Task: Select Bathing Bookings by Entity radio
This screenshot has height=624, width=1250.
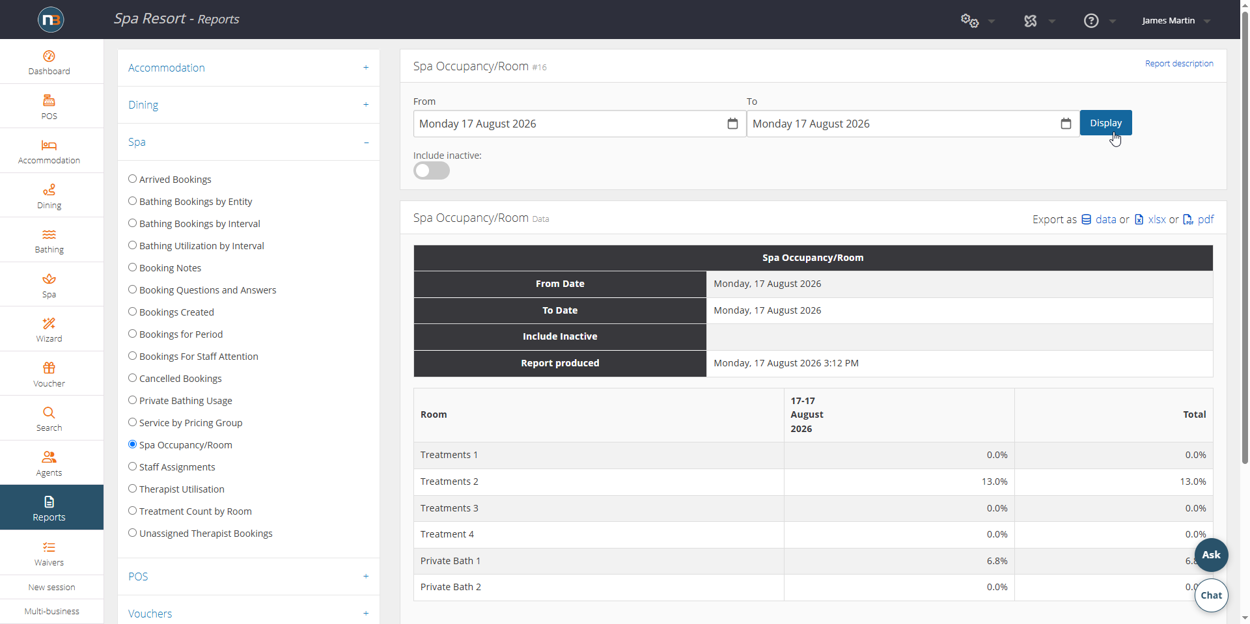Action: 132,201
